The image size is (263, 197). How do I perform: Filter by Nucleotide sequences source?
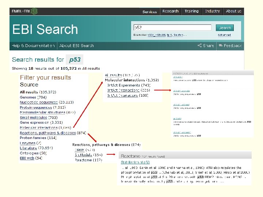point(39,103)
